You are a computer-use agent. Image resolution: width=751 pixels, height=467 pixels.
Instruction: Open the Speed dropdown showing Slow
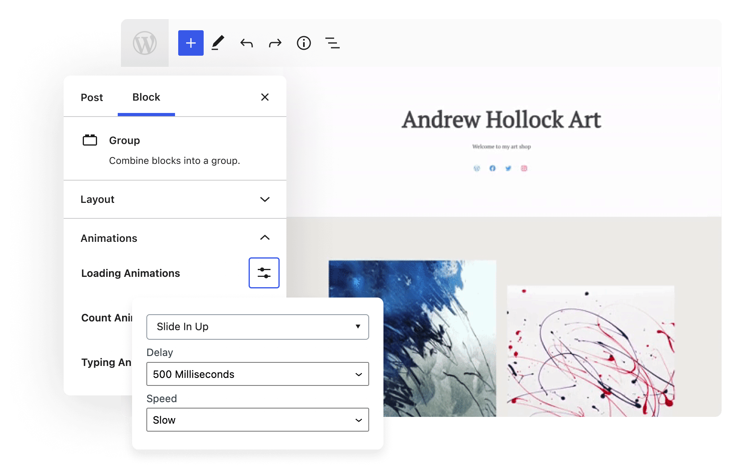(257, 420)
